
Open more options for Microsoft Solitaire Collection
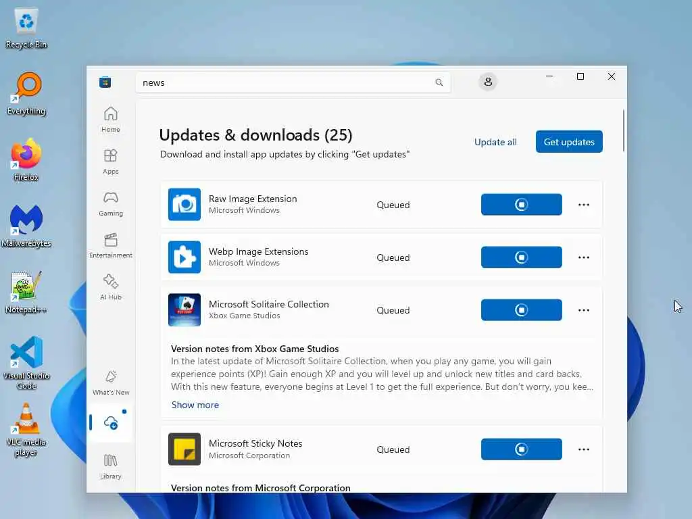click(x=583, y=310)
